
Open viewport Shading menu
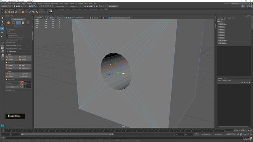(41, 16)
